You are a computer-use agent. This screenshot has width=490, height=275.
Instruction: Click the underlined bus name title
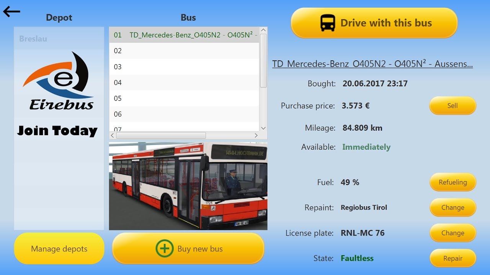click(372, 64)
